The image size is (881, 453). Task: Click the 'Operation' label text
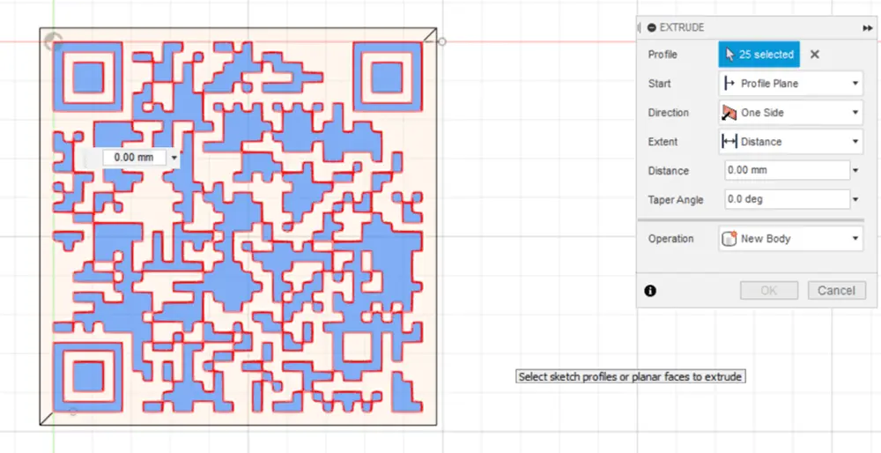pyautogui.click(x=670, y=239)
